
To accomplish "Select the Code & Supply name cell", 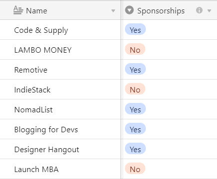I will click(60, 30).
